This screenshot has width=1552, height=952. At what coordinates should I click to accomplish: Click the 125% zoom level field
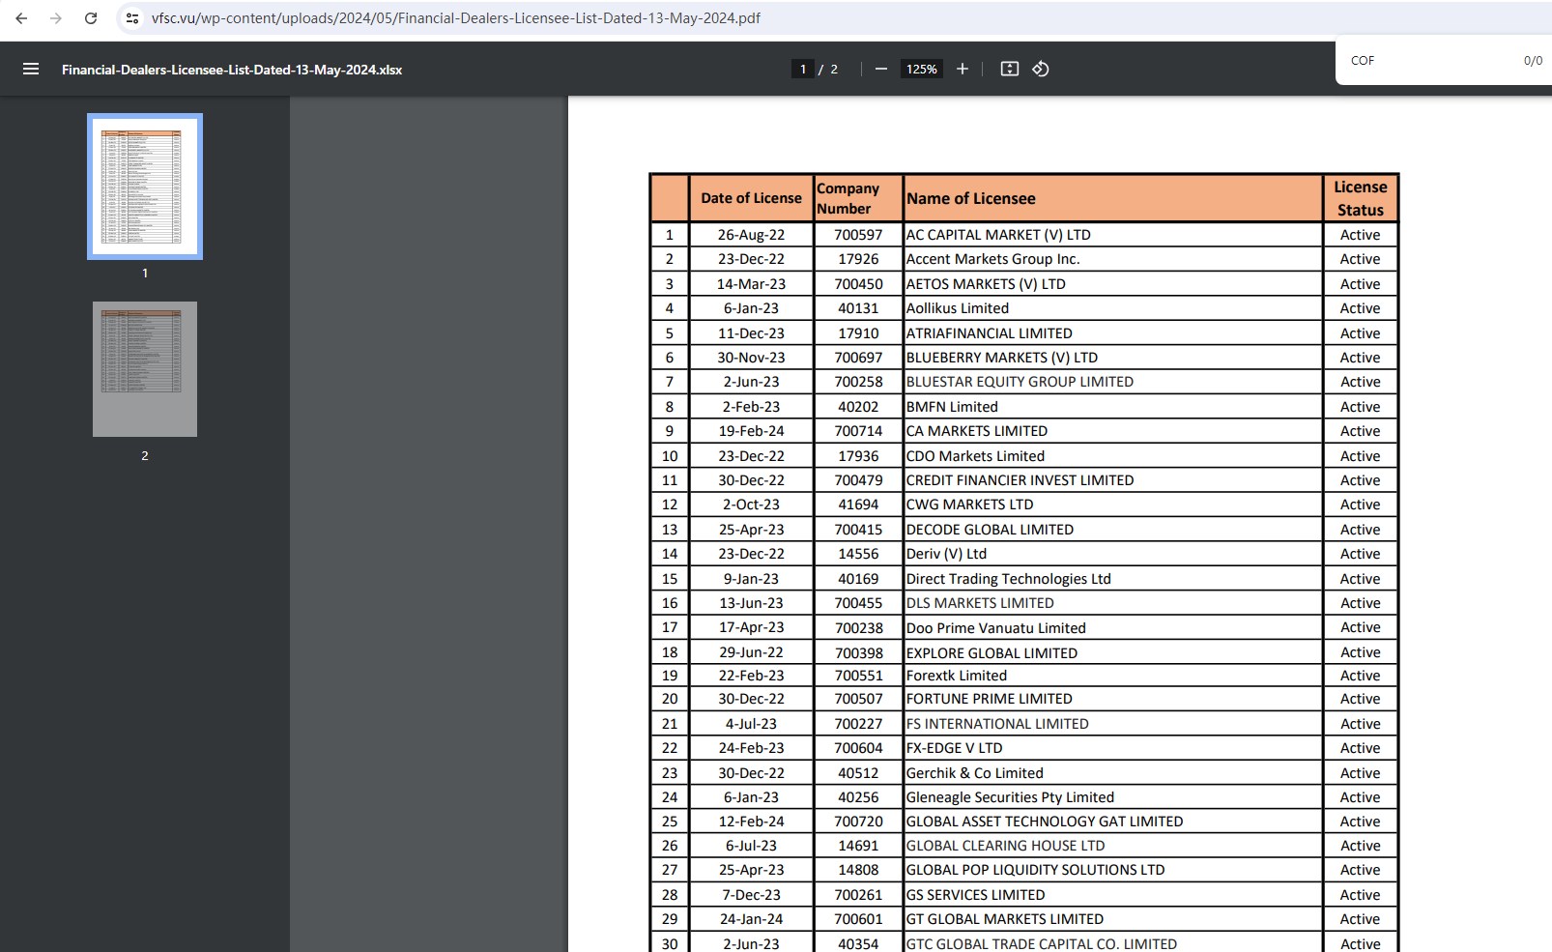(921, 70)
